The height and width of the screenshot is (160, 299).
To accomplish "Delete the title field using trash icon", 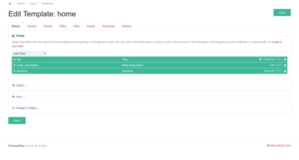I will 285,59.
